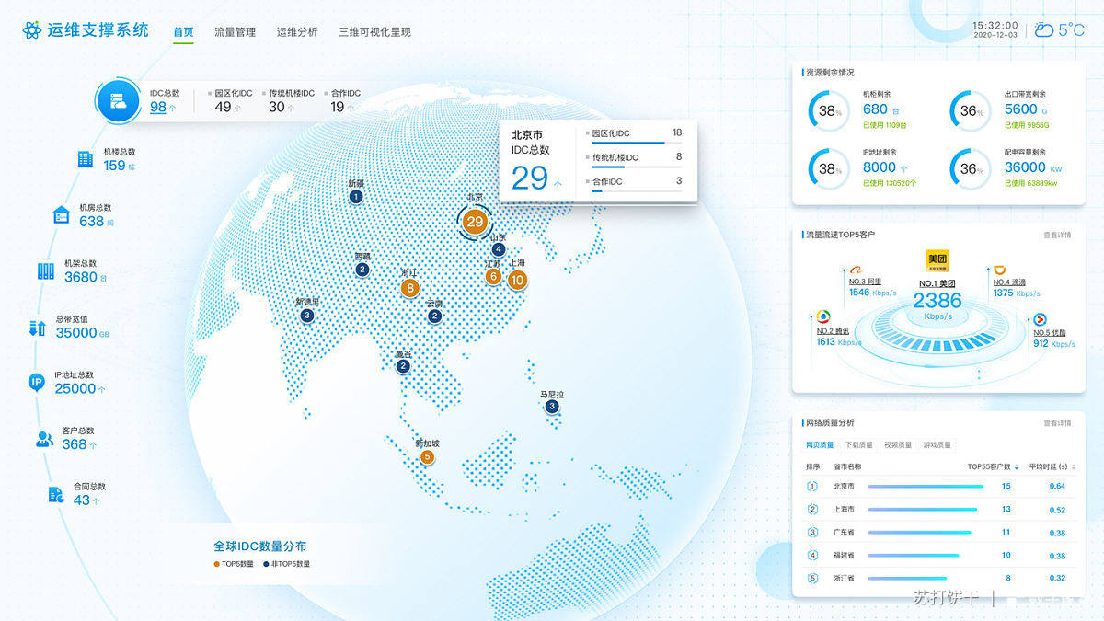Select the 北京 29 map marker
The height and width of the screenshot is (621, 1104).
[x=475, y=221]
